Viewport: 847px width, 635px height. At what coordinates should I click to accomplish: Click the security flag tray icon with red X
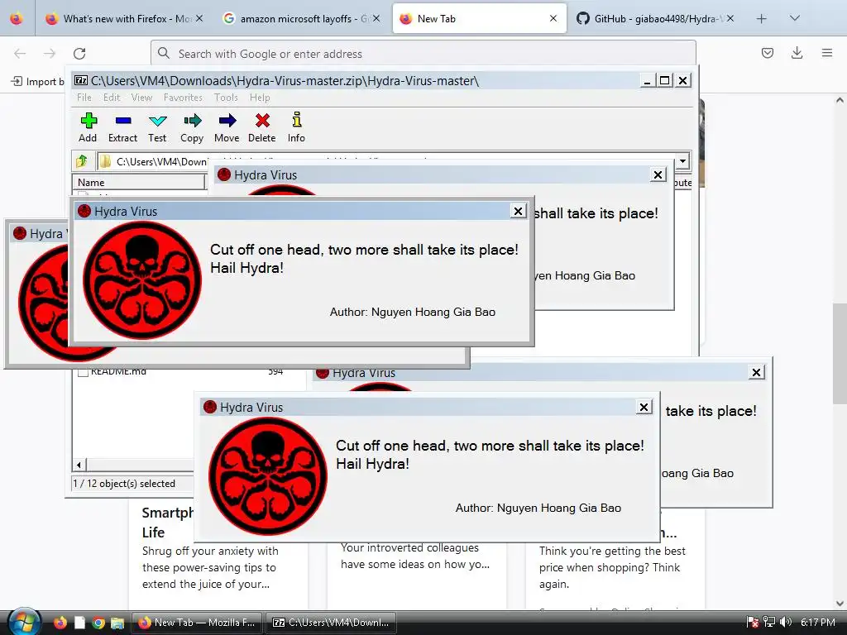click(753, 623)
